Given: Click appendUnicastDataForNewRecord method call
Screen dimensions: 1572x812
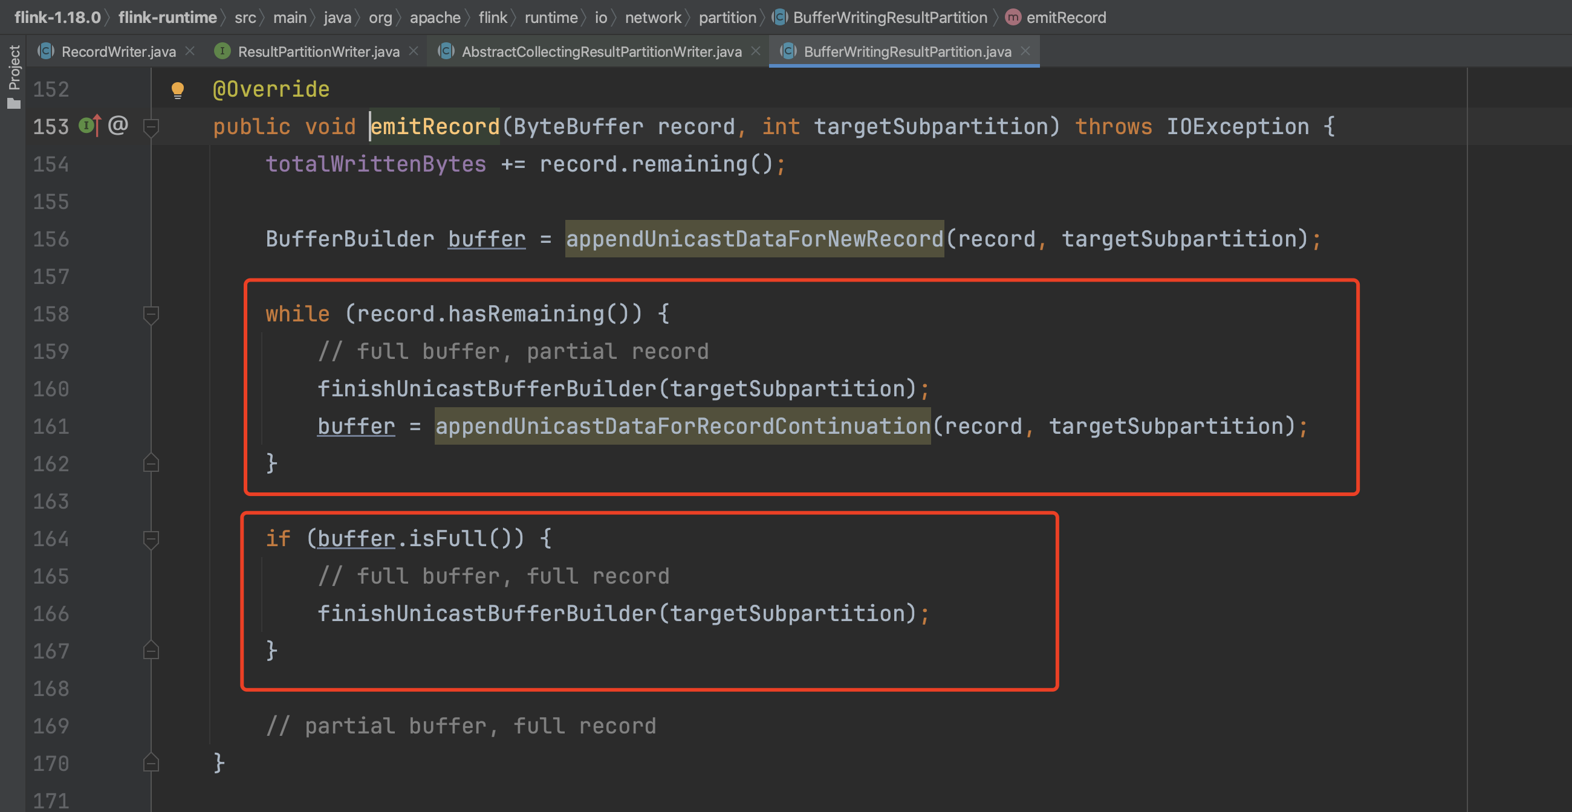Looking at the screenshot, I should click(755, 239).
